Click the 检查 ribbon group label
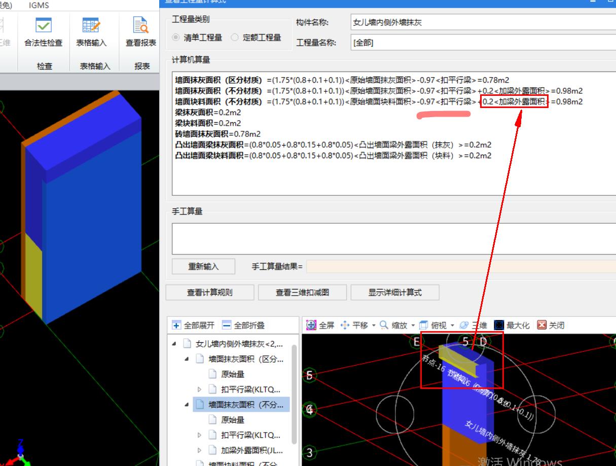This screenshot has height=466, width=616. tap(45, 66)
